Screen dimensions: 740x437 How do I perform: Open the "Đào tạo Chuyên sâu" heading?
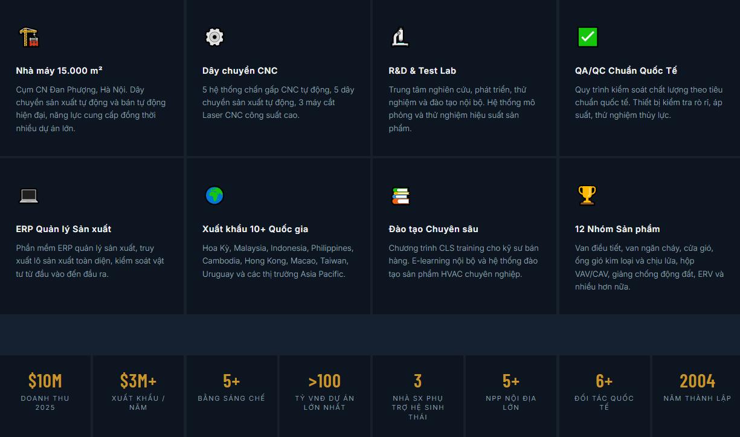433,229
